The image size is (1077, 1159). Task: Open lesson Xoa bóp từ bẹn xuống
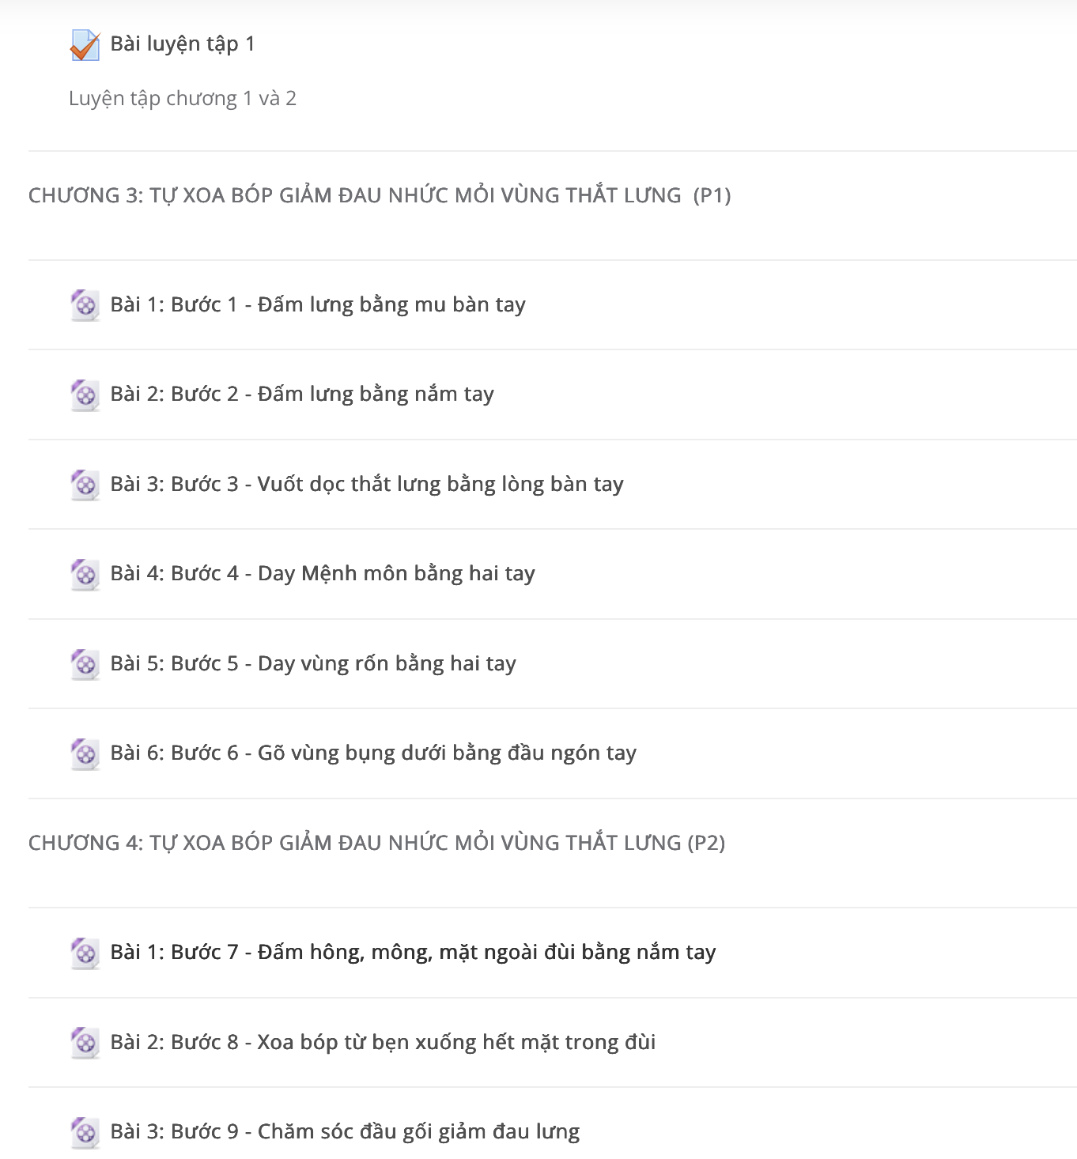click(383, 1043)
